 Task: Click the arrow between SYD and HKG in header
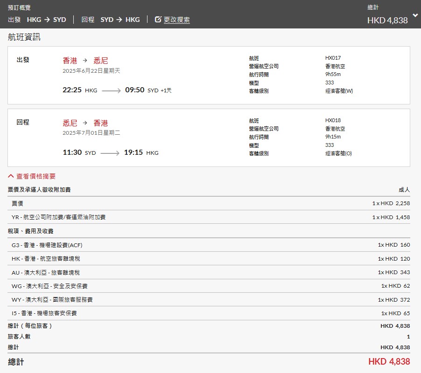[x=119, y=20]
